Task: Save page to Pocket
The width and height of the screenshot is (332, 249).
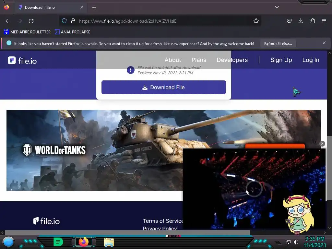Action: (289, 21)
